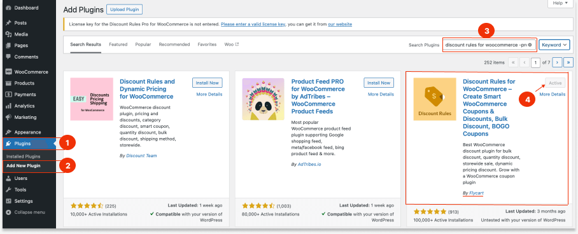Open More Details for Product Feed PRO
Screen dimensions: 578x234
(x=381, y=94)
